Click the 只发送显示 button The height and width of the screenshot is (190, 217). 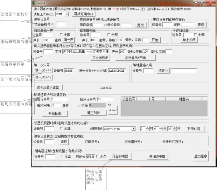(100, 58)
